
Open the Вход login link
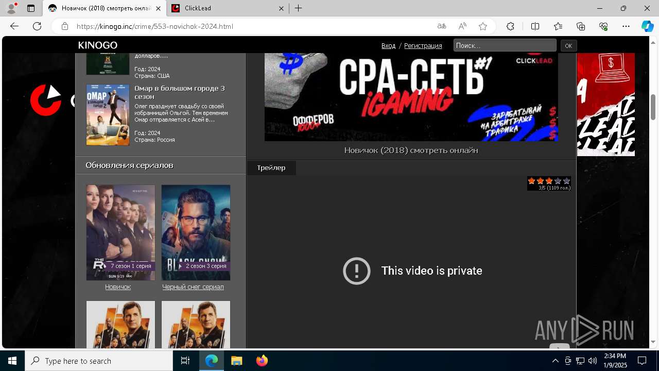pos(388,46)
